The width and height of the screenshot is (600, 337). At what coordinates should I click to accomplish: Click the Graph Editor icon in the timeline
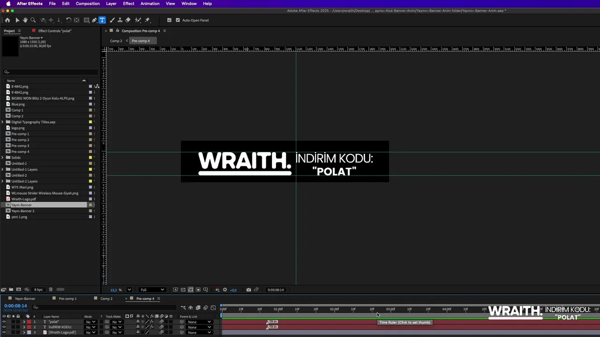pos(213,308)
